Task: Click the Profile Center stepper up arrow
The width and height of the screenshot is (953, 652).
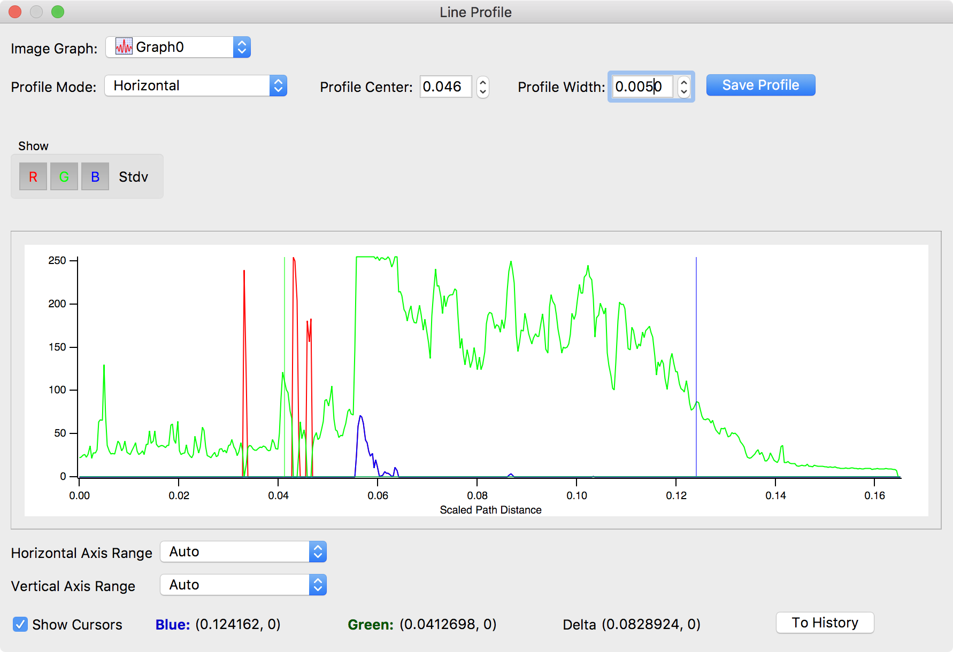Action: coord(483,82)
